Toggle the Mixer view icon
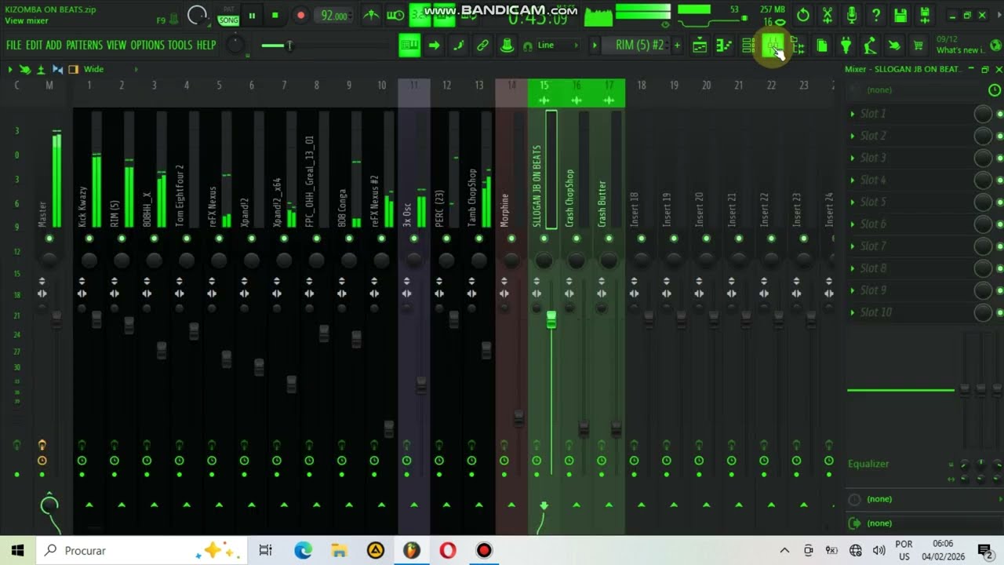This screenshot has width=1004, height=565. (x=773, y=46)
